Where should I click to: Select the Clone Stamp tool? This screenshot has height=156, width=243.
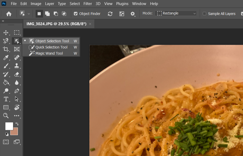(17, 66)
